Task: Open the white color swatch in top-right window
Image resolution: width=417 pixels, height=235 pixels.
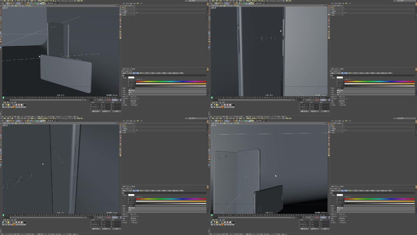Action: (x=340, y=77)
